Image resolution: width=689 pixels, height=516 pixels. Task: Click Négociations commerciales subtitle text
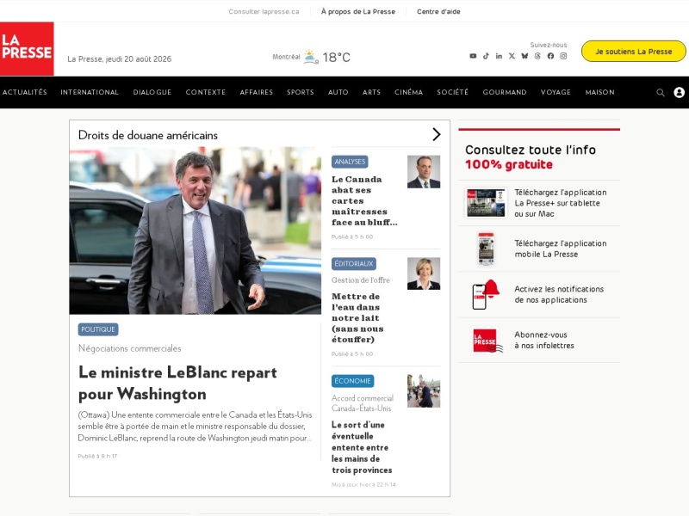130,348
